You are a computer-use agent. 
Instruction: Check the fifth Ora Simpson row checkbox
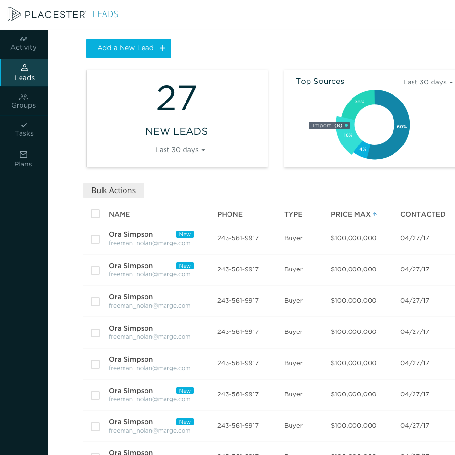tap(95, 364)
